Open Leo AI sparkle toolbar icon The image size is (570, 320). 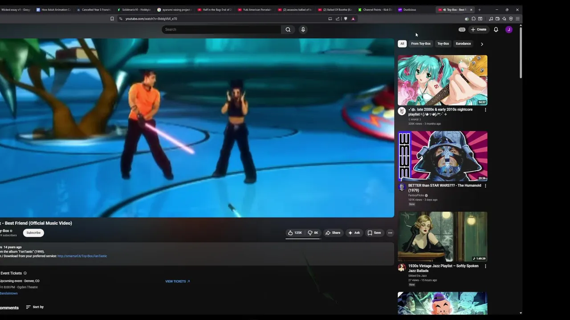(x=504, y=19)
